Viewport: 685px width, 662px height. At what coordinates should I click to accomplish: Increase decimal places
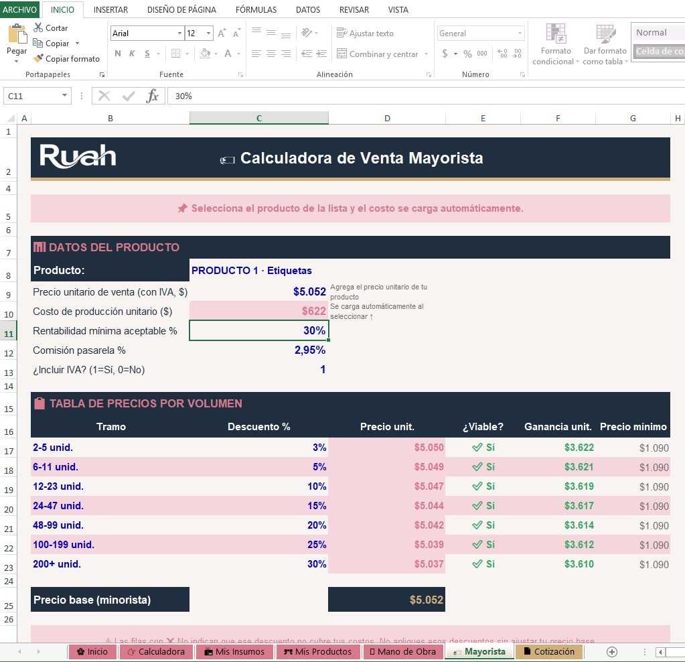pos(503,54)
